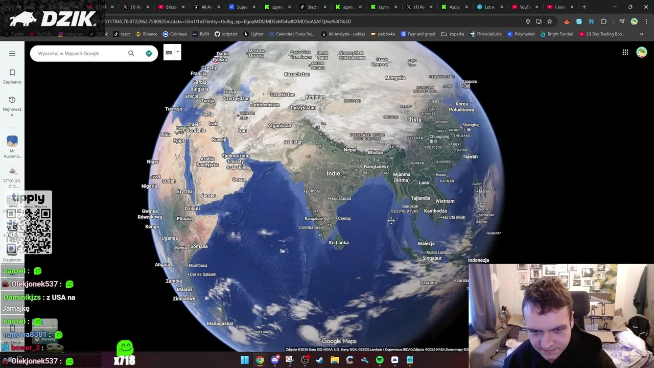Bookmark this page with the star icon
654x368 pixels.
click(550, 21)
